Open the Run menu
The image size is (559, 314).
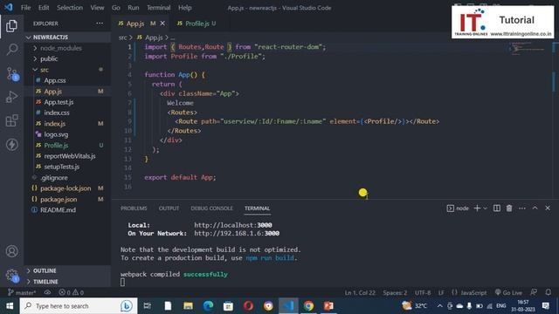click(134, 8)
